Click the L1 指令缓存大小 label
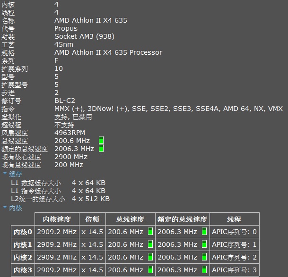The width and height of the screenshot is (288, 277). pyautogui.click(x=36, y=191)
